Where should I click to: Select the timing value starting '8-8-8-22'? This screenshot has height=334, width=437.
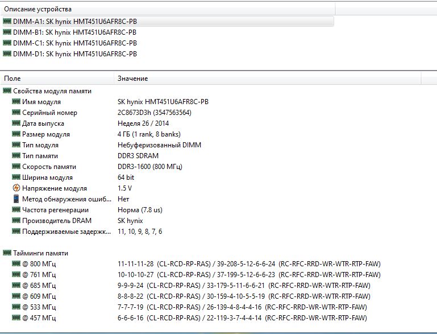pyautogui.click(x=244, y=296)
